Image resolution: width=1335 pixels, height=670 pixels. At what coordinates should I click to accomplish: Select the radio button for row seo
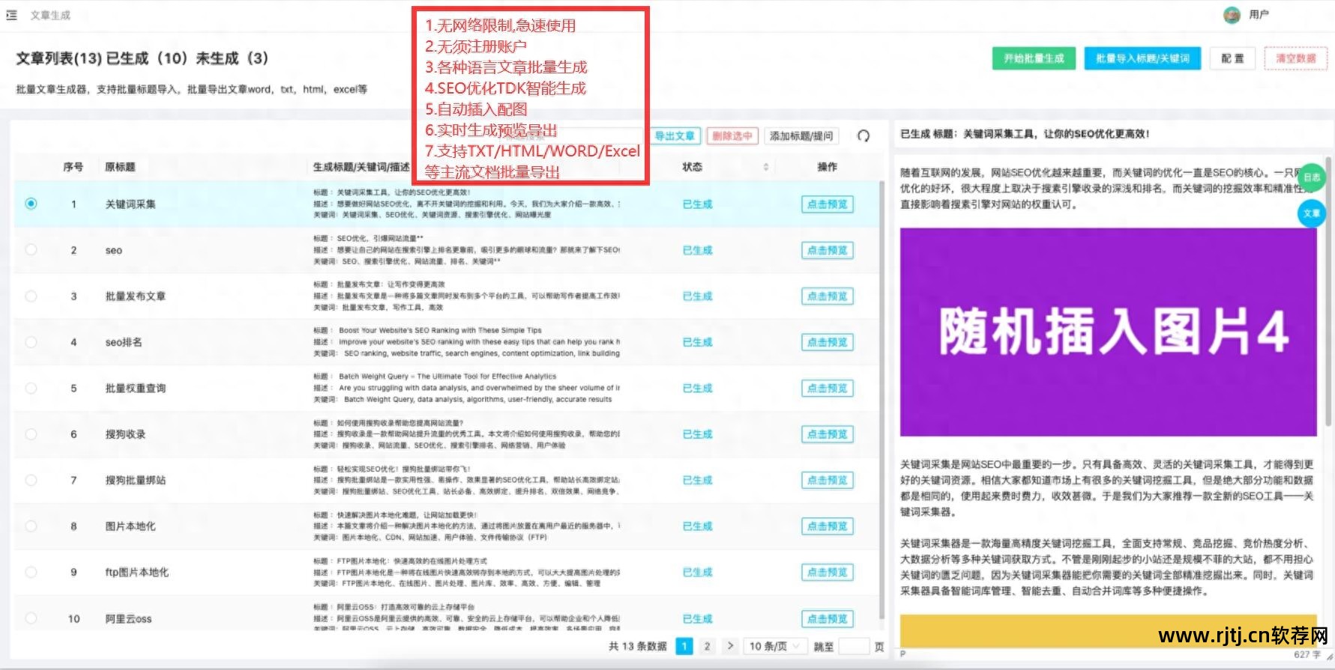[x=31, y=250]
